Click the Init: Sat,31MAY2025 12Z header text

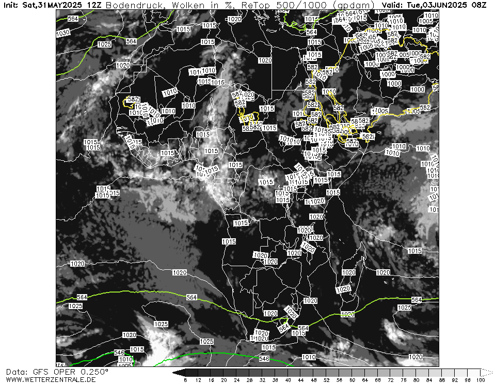tap(52, 5)
